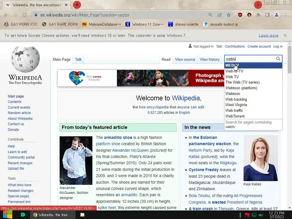The height and width of the screenshot is (219, 292).
Task: Open the uBlock Origin extension icon
Action: [240, 15]
